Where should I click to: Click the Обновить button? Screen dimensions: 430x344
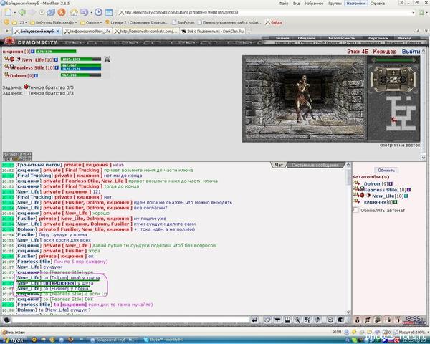coord(386,170)
